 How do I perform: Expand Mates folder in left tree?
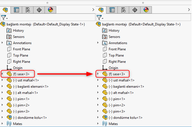(2, 124)
